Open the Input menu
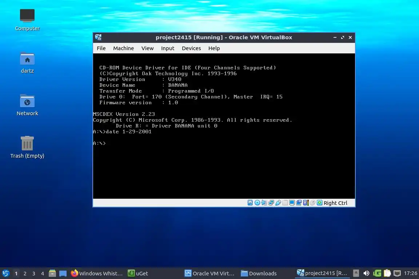This screenshot has height=279, width=419. (x=168, y=48)
